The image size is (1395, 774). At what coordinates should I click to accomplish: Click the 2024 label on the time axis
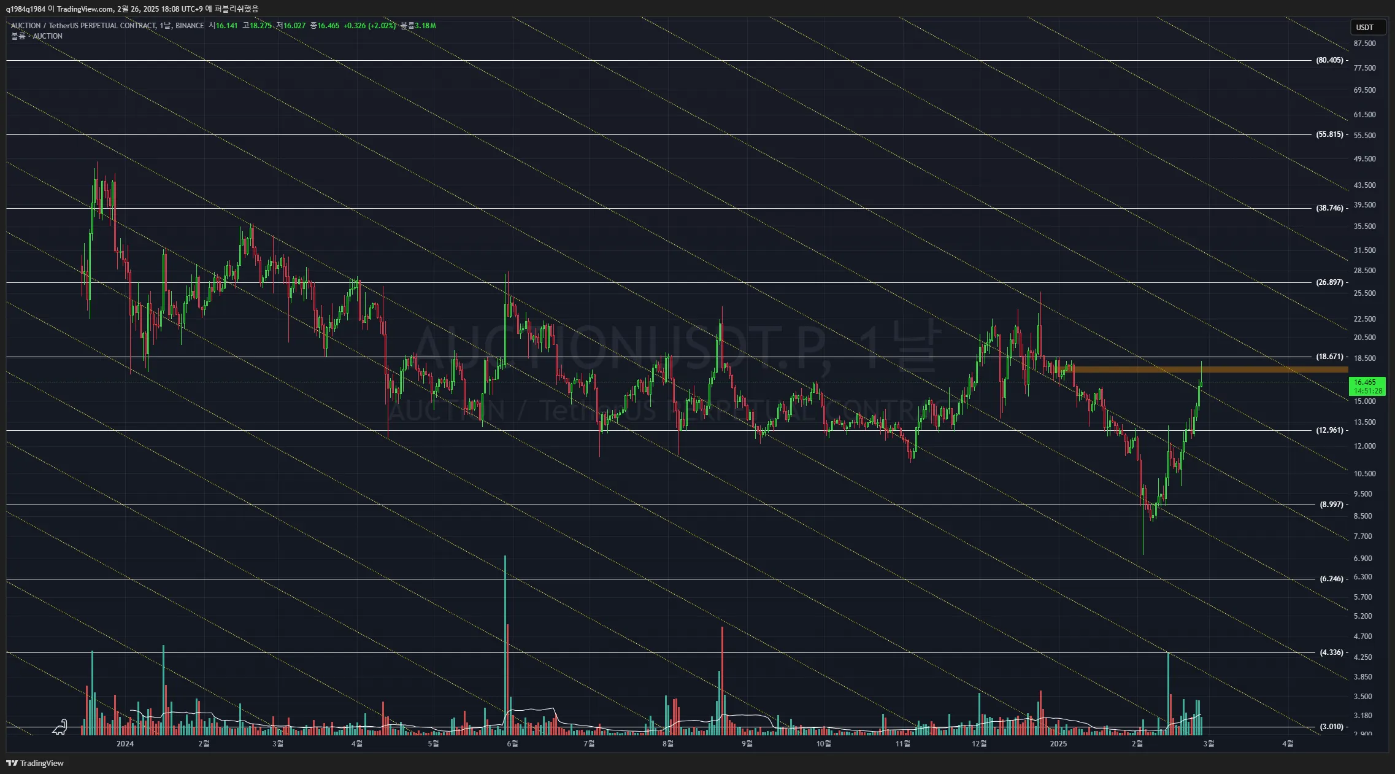tap(125, 744)
